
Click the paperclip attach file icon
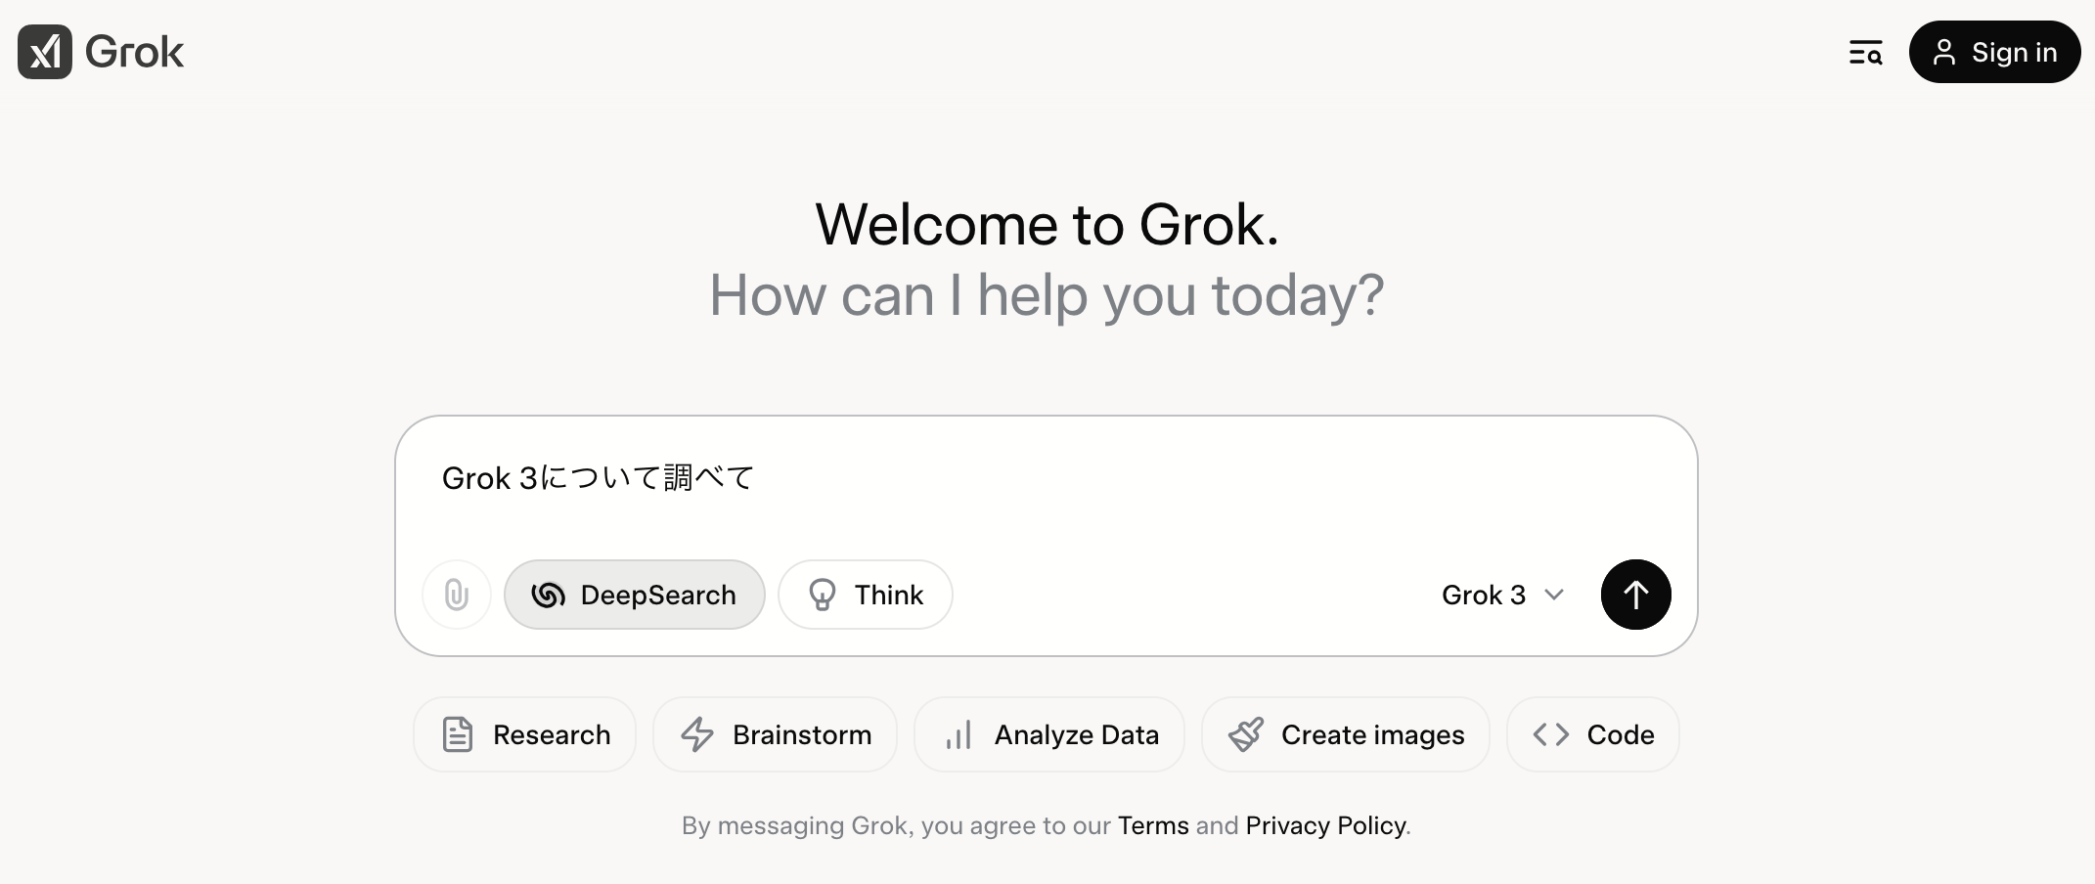(x=457, y=595)
